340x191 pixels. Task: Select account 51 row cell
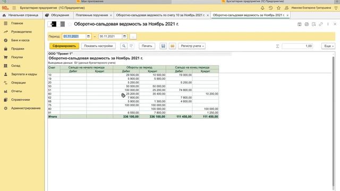pos(54,90)
